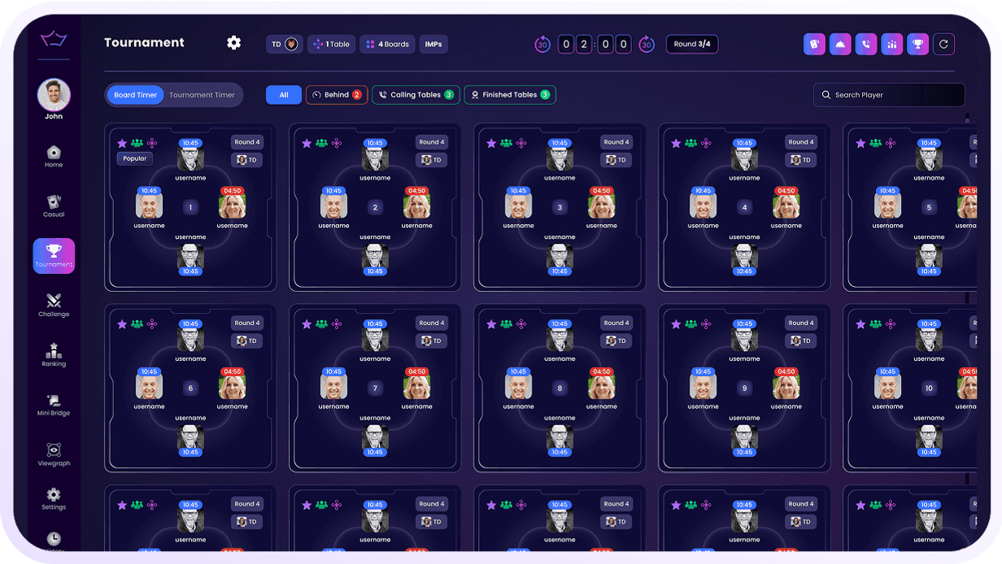Viewport: 1002px width, 564px height.
Task: Click the Search Player input field
Action: tap(889, 94)
